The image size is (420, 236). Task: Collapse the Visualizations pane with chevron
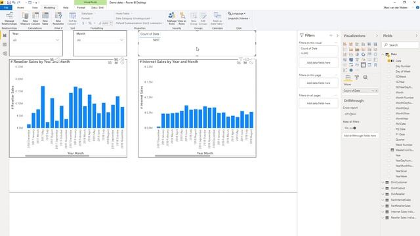tap(377, 35)
